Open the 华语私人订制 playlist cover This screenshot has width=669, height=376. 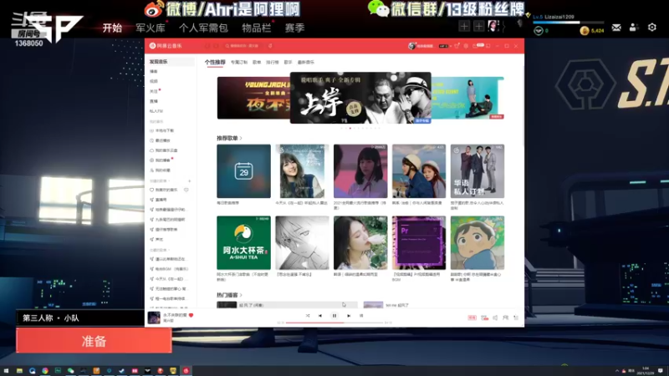coord(477,171)
